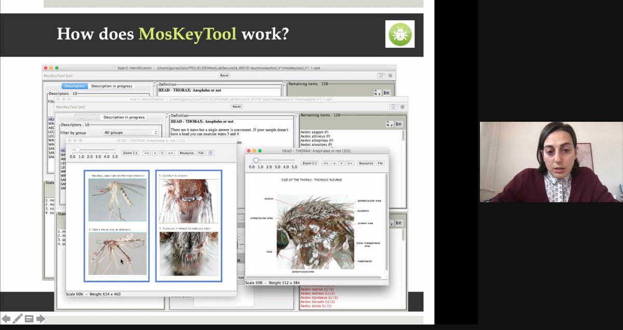The width and height of the screenshot is (623, 330).
Task: Click the green MosKeyTool bug logo
Action: click(400, 34)
